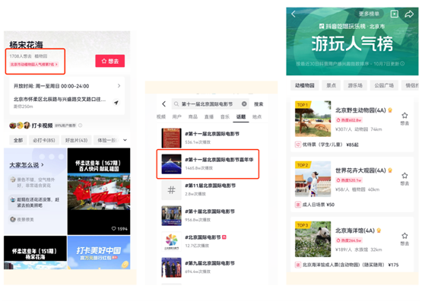Open 大家怎么说 reviews section
The image size is (422, 302).
click(x=27, y=165)
